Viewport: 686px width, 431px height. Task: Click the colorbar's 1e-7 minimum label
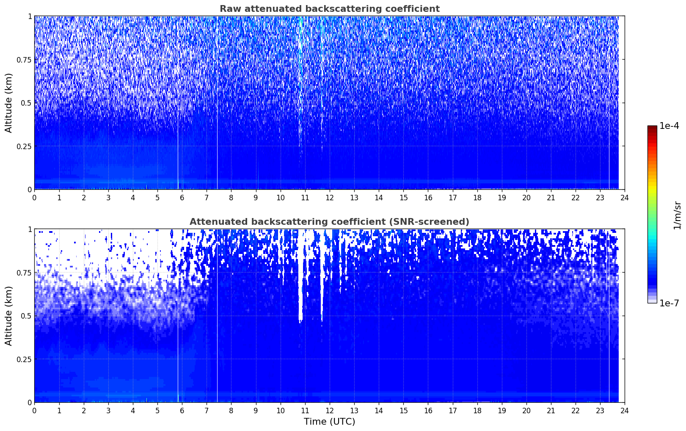tap(669, 303)
